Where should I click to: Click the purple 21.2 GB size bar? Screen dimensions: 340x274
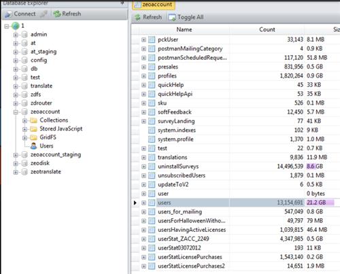click(x=320, y=203)
